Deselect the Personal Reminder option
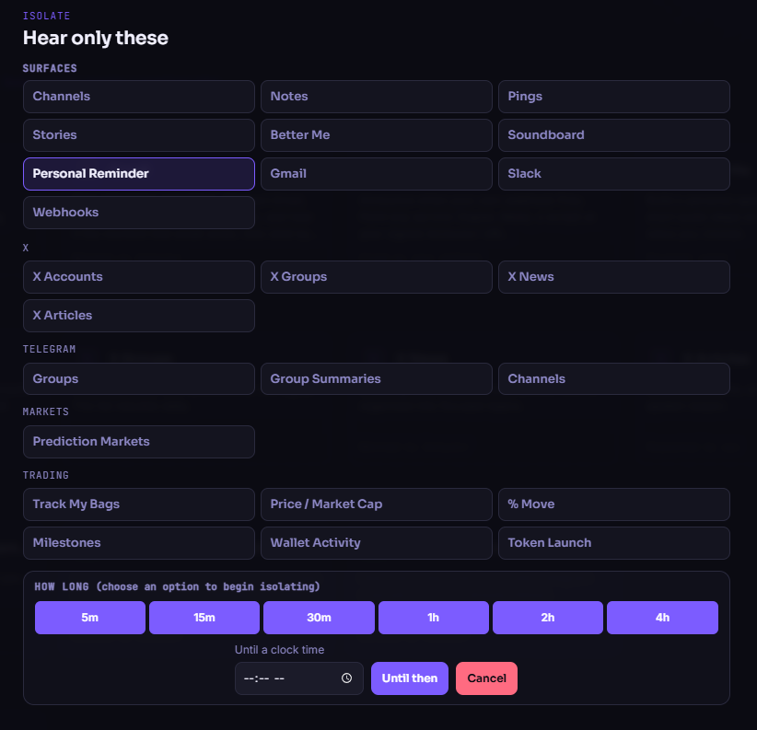This screenshot has height=730, width=757. (x=138, y=174)
